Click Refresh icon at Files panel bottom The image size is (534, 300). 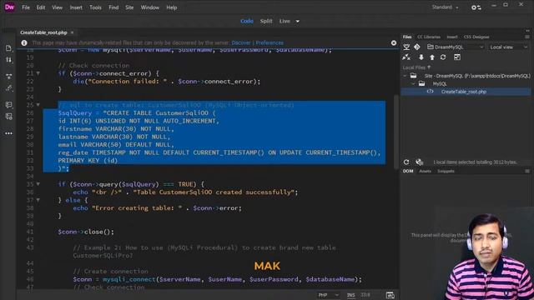(406, 162)
